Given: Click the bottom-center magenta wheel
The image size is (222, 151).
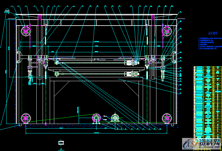Looking at the screenshot, I should click(x=97, y=118).
